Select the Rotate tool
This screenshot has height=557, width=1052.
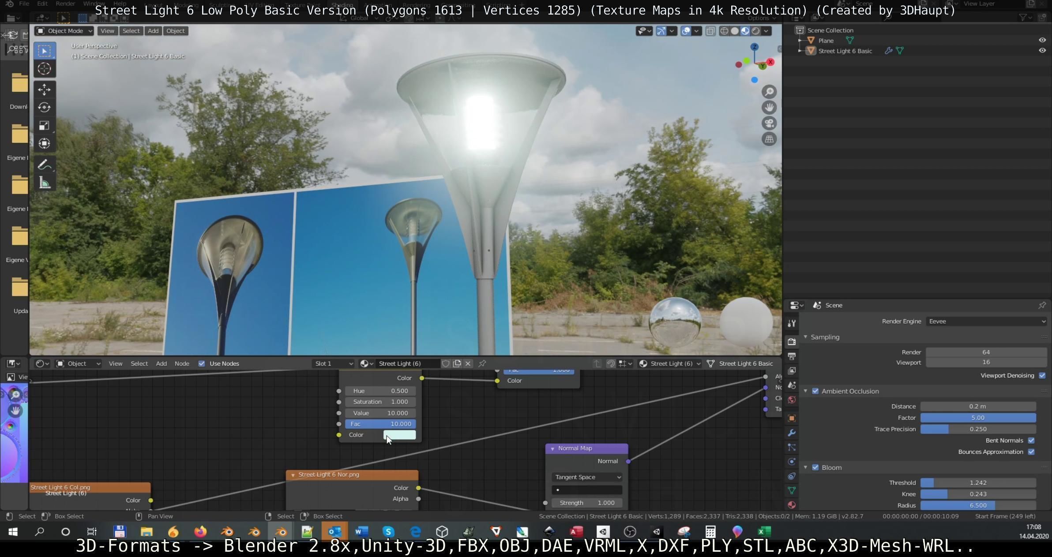[x=44, y=108]
